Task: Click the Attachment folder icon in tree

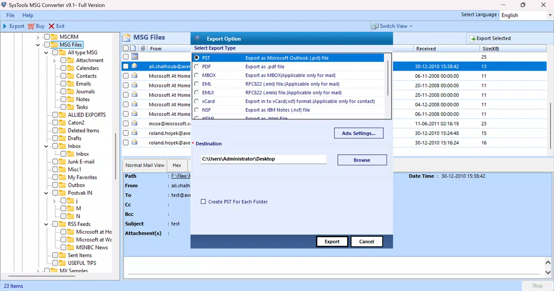Action: [x=71, y=60]
